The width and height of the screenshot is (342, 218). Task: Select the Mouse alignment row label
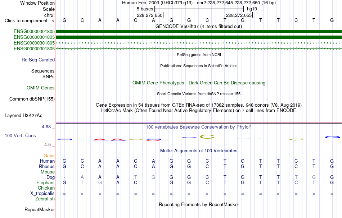pyautogui.click(x=48, y=172)
